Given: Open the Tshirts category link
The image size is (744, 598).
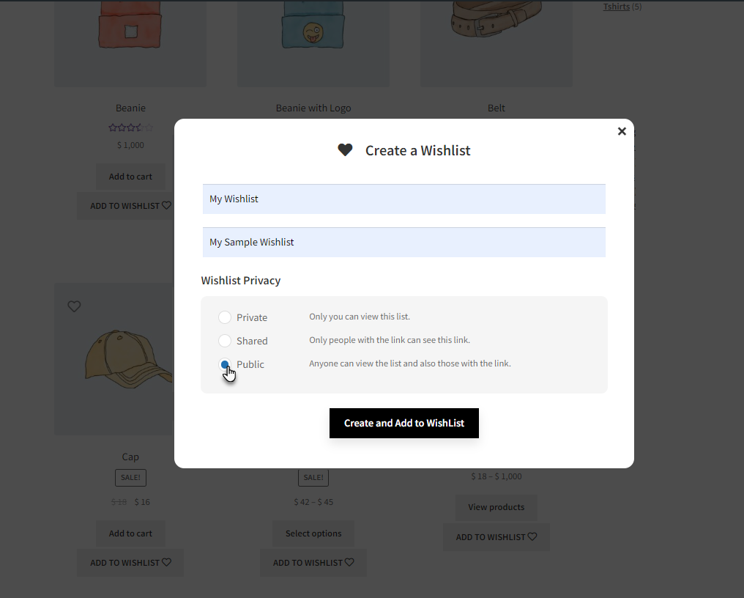Looking at the screenshot, I should (x=617, y=7).
